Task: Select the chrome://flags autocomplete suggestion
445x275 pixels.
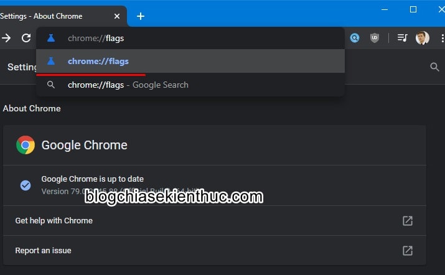Action: (x=190, y=61)
